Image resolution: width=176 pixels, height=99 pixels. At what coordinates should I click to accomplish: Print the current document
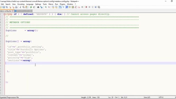tap(16, 7)
